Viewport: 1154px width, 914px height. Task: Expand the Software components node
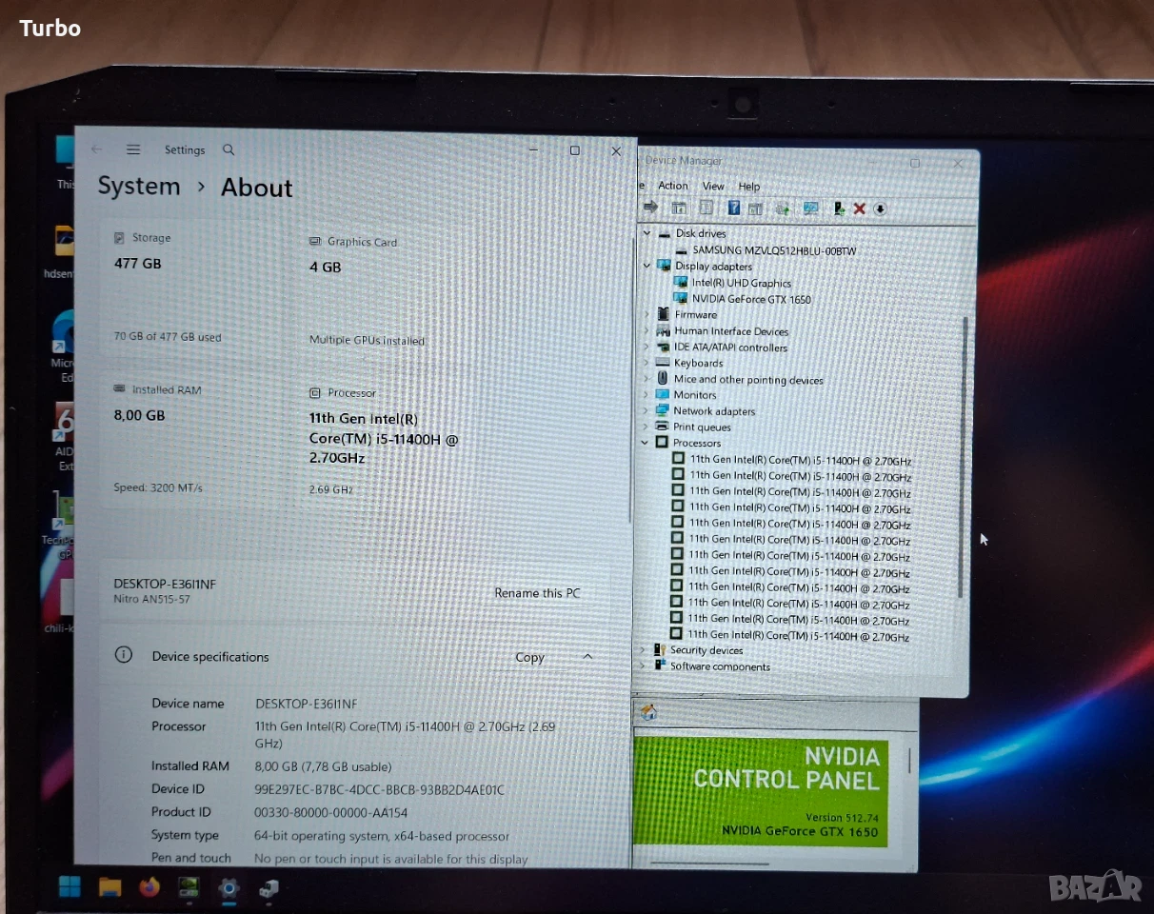click(643, 666)
